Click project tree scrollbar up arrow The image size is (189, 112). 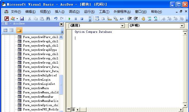pos(61,37)
